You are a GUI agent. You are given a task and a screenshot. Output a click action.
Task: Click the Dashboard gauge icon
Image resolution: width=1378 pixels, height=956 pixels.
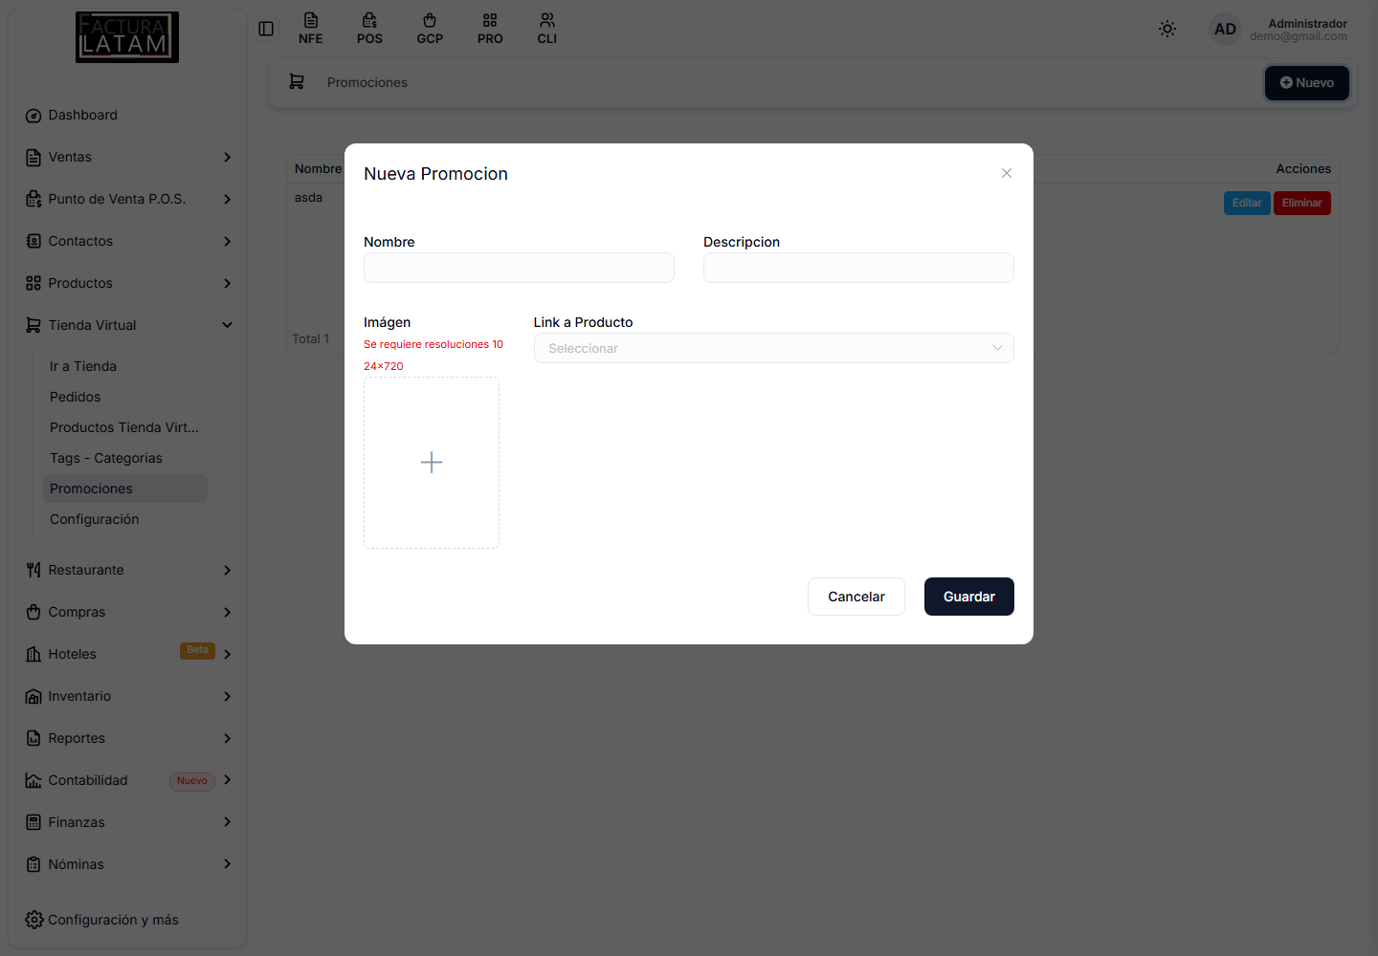click(x=33, y=116)
